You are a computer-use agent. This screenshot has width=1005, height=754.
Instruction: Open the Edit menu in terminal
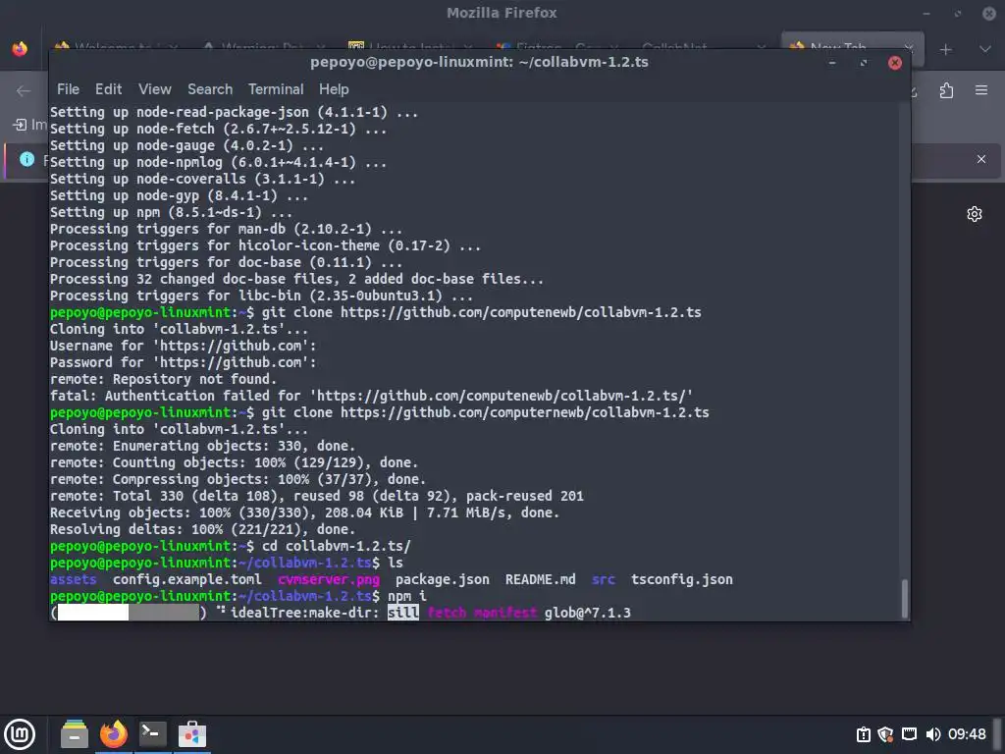tap(108, 89)
